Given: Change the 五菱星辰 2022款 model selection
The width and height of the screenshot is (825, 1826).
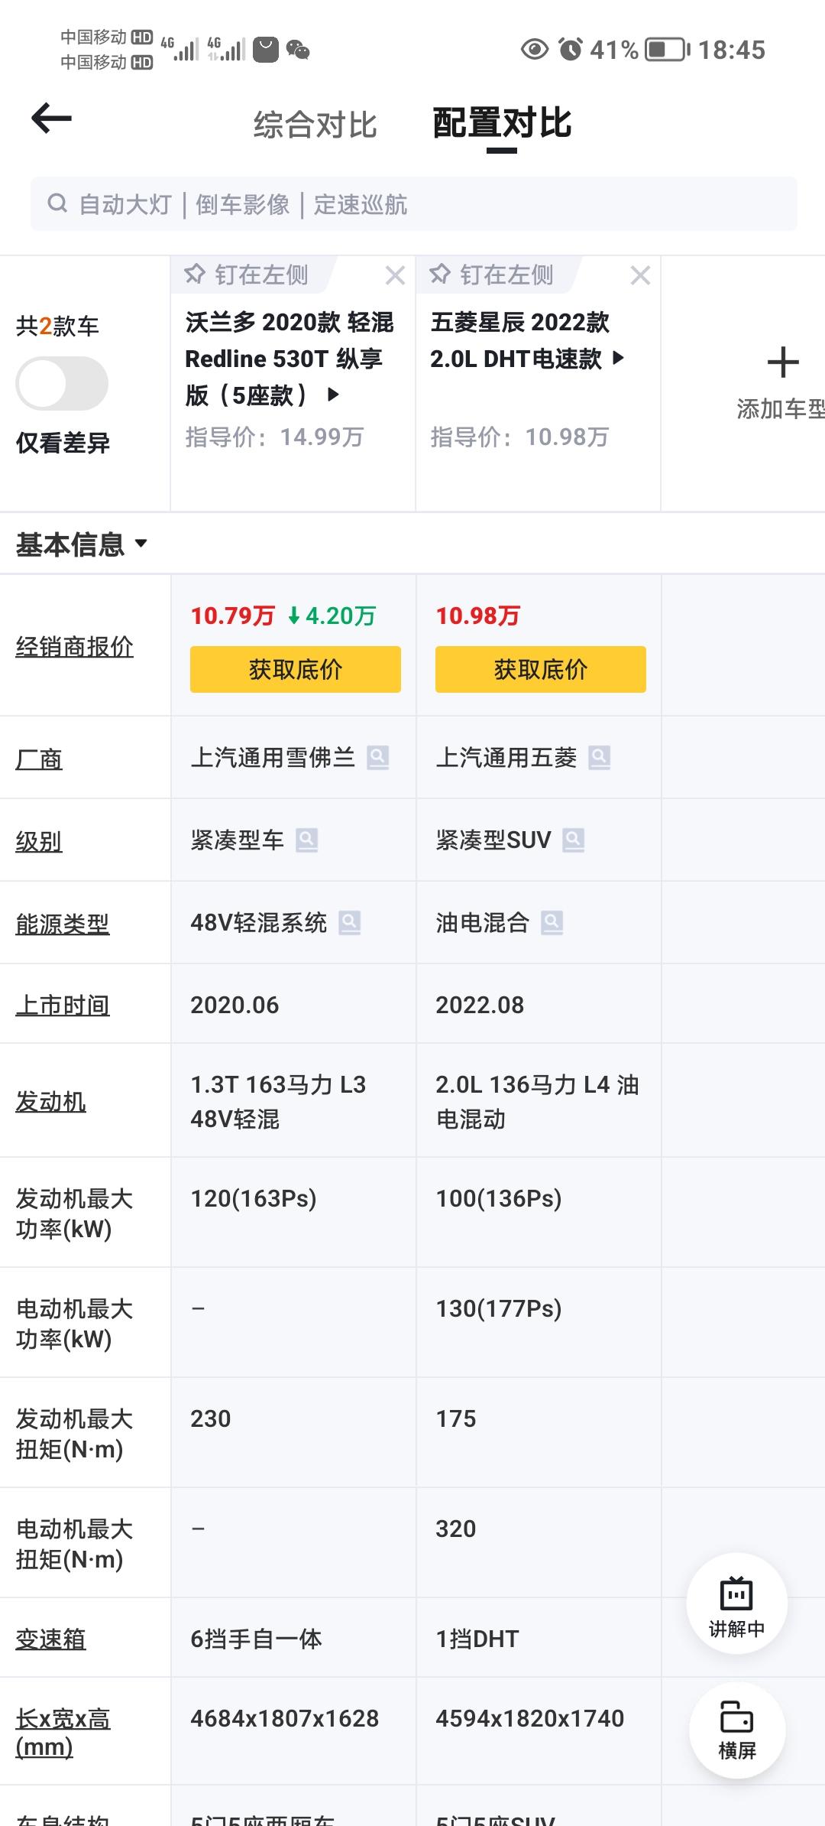Looking at the screenshot, I should pyautogui.click(x=527, y=340).
